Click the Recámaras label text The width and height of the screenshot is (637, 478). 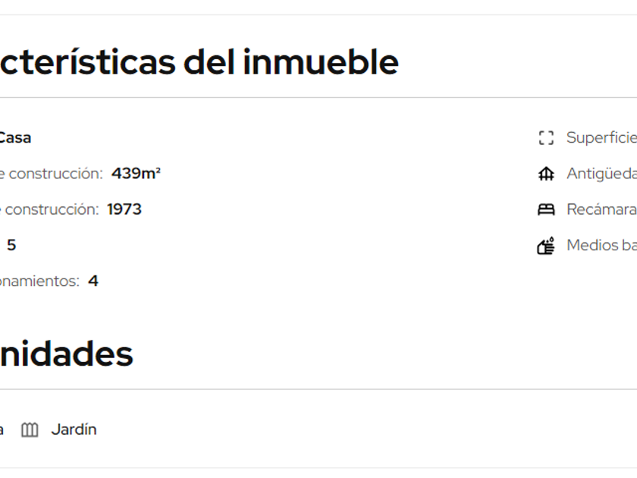[601, 209]
